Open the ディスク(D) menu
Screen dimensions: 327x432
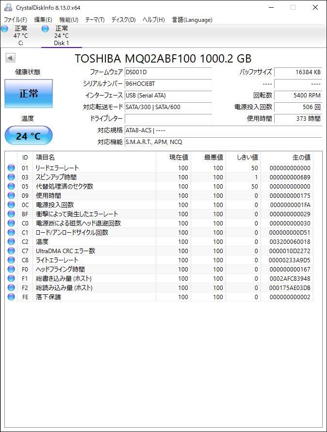[123, 20]
